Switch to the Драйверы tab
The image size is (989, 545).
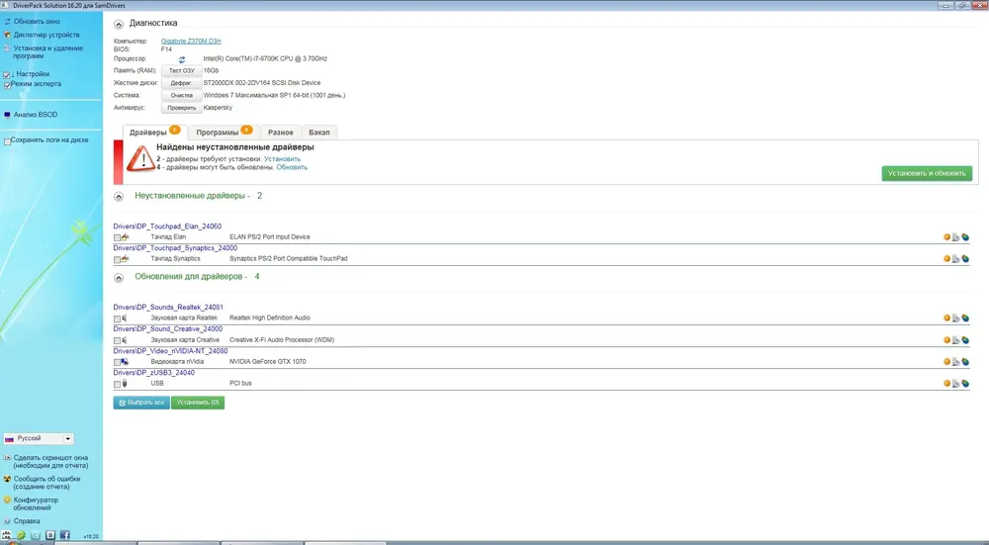154,132
